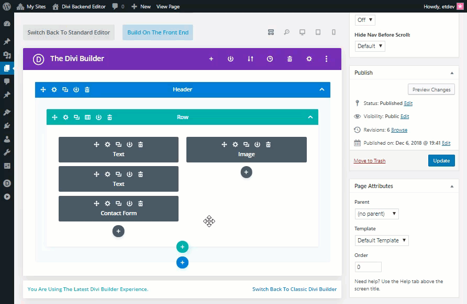Click Switch Back To Standard Editor
This screenshot has width=467, height=304.
[69, 32]
